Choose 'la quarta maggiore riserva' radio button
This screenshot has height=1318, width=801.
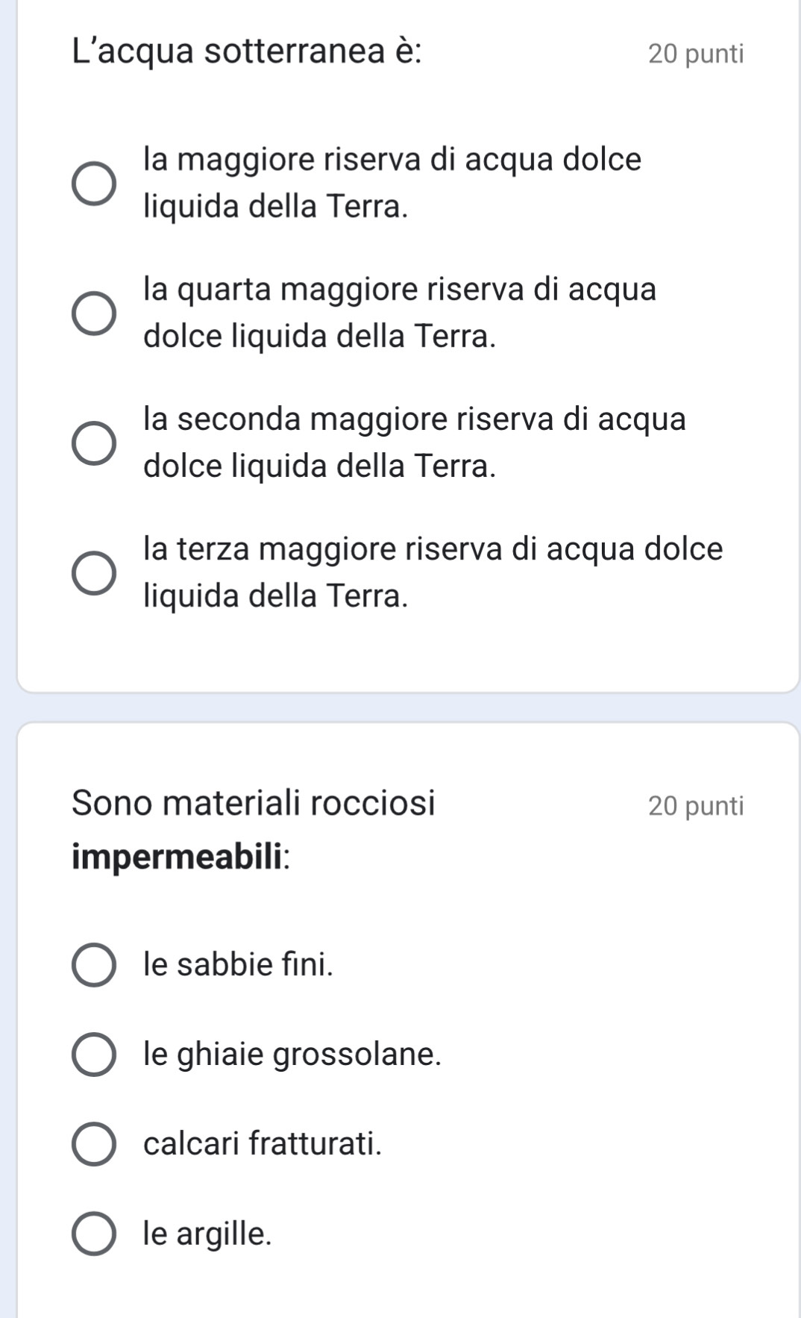(x=94, y=313)
